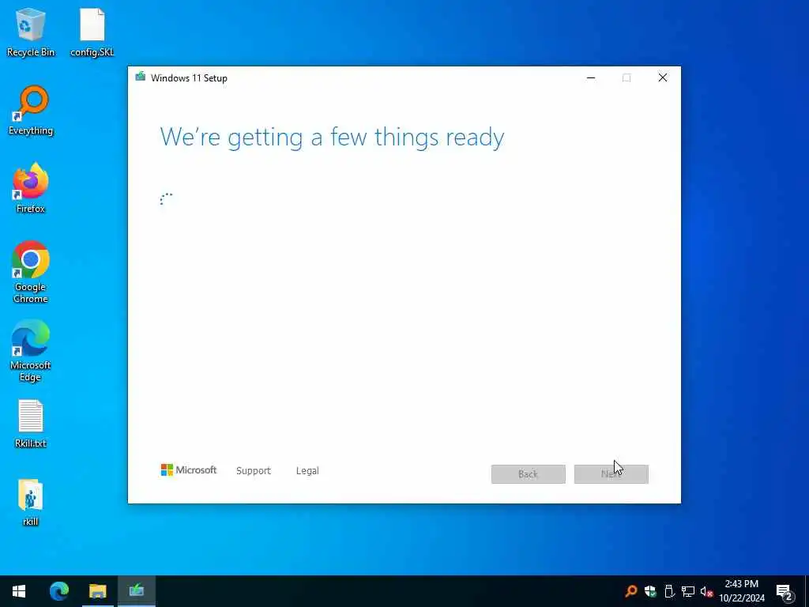The image size is (809, 607).
Task: Close the Windows 11 Setup window
Action: click(x=663, y=78)
